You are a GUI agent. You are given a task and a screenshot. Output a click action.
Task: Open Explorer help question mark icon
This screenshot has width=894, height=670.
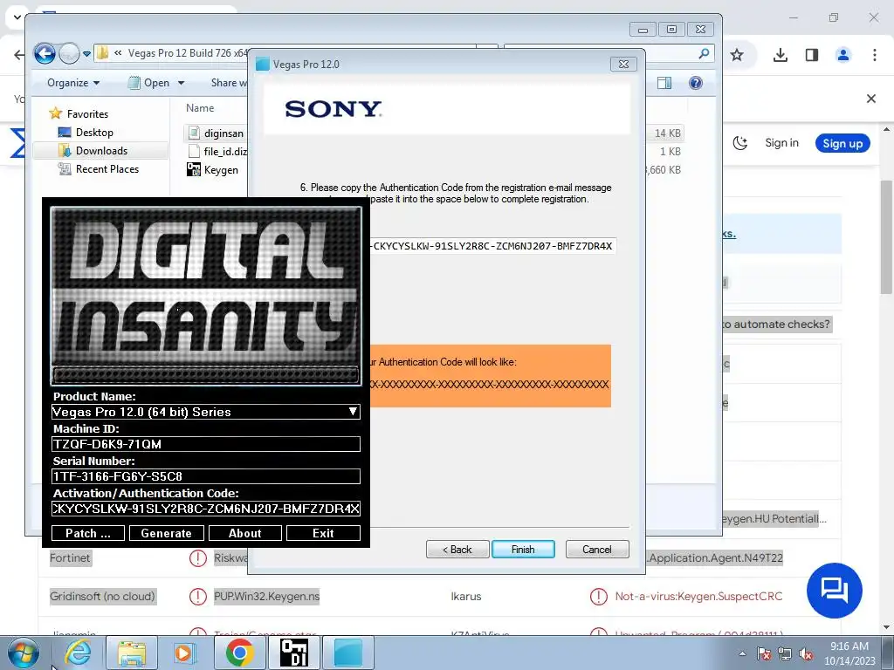click(696, 83)
